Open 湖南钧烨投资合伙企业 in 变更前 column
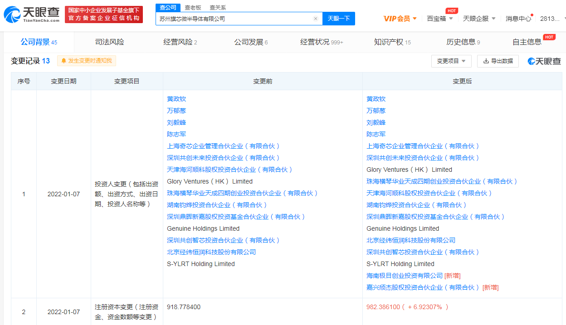Image resolution: width=566 pixels, height=325 pixels. pyautogui.click(x=217, y=205)
